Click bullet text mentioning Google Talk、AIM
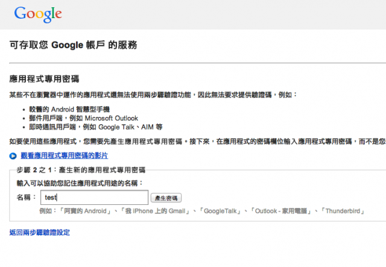 pos(96,127)
